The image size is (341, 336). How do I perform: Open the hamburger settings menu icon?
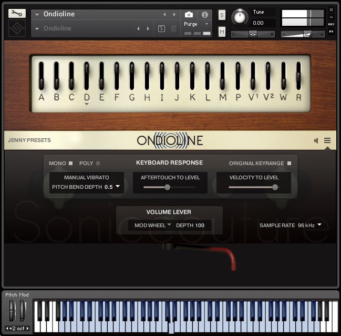pos(327,140)
